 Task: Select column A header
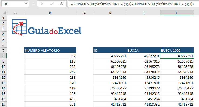click(x=15, y=13)
